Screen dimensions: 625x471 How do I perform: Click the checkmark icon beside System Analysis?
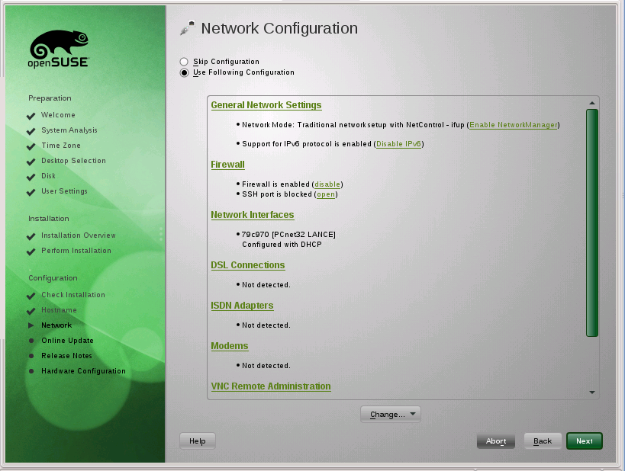[x=31, y=131]
